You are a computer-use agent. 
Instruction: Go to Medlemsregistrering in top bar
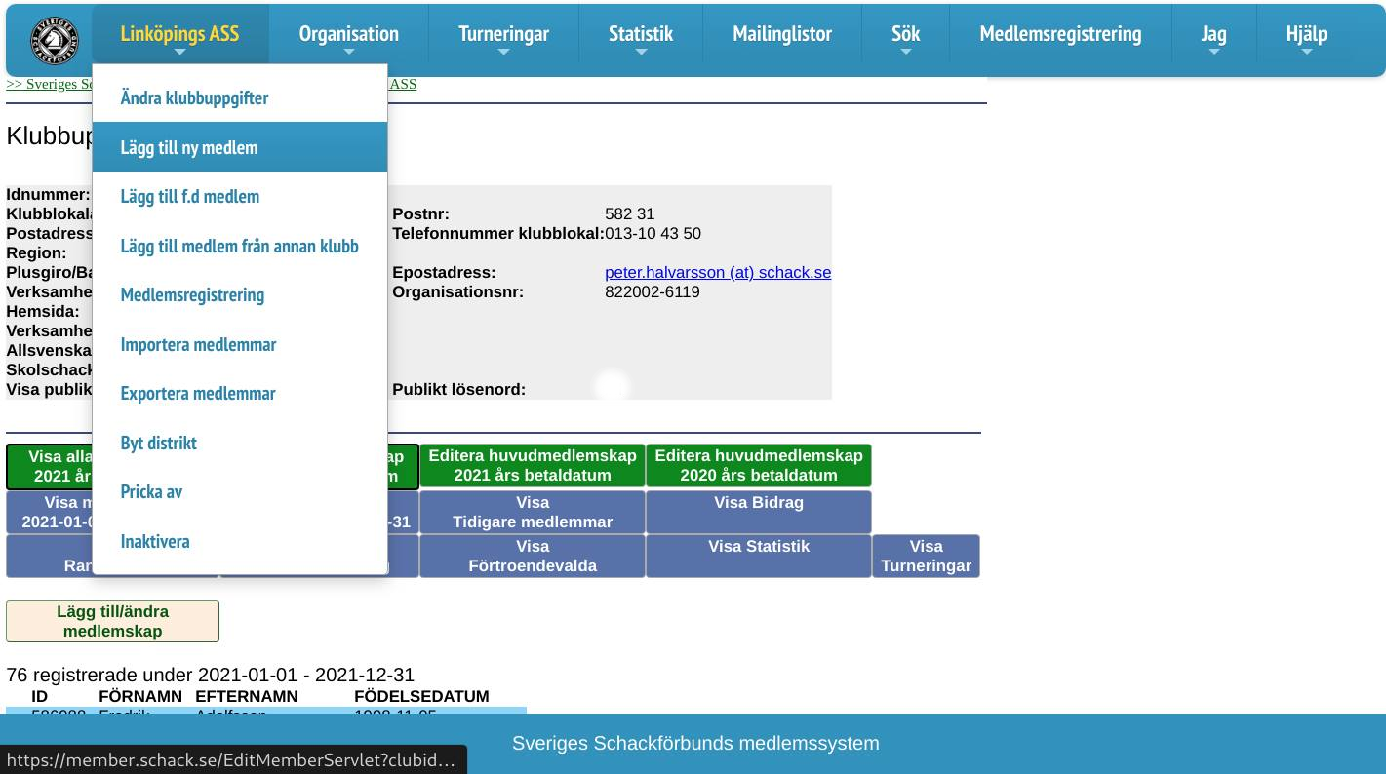tap(1060, 34)
